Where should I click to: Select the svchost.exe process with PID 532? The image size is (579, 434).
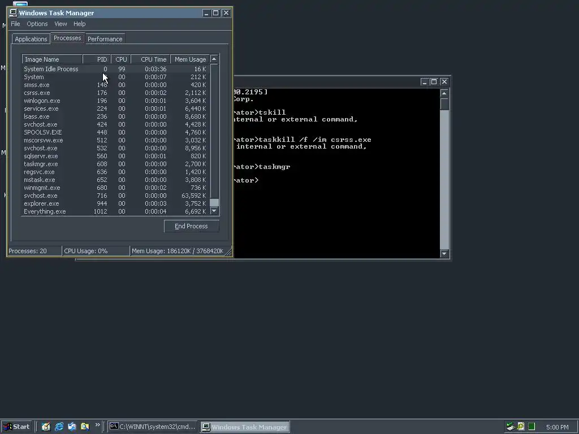[115, 148]
